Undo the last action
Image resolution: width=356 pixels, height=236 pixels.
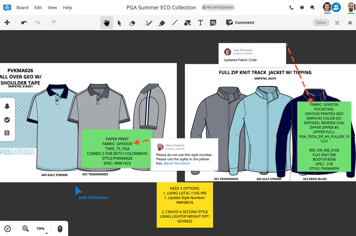(x=24, y=22)
